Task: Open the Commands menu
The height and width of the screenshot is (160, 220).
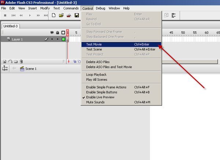Action: tap(71, 8)
